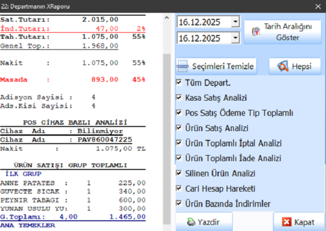Disable Pos Satış Ödeme Tip Toplamlı
The width and height of the screenshot is (326, 231).
179,113
